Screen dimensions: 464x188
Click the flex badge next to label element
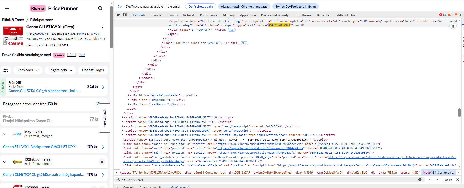point(244,43)
